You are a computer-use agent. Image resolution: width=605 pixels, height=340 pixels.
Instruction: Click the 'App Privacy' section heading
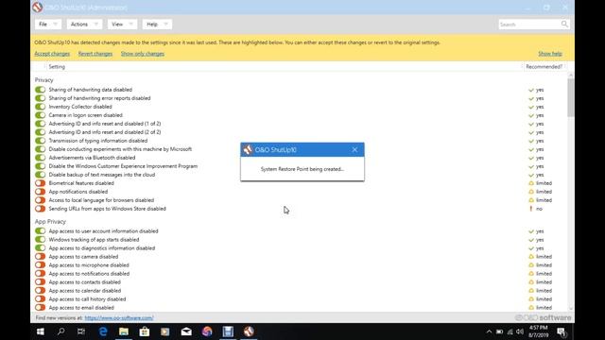coord(50,222)
